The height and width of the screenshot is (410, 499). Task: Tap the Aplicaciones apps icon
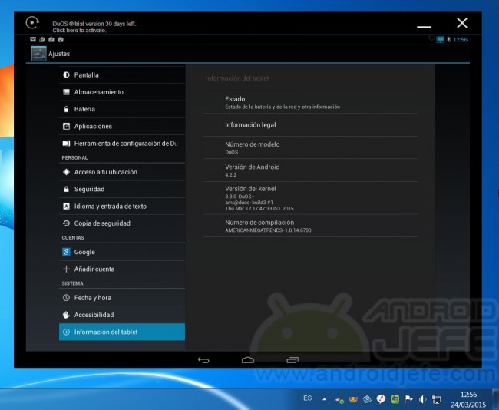click(x=66, y=127)
